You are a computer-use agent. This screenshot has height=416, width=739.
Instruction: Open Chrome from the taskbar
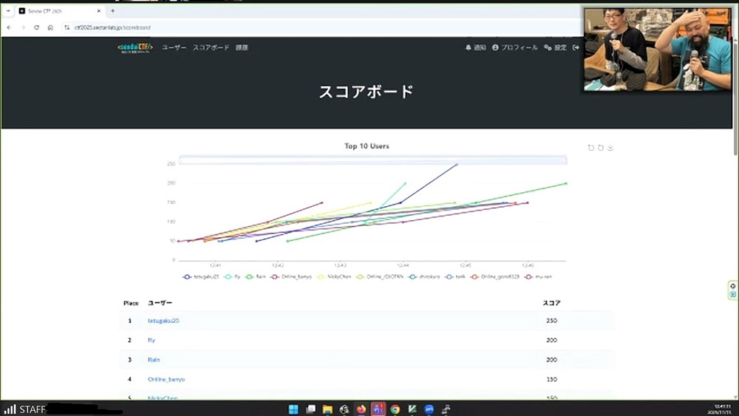point(395,409)
